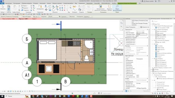Select the Align tool in Изменить panel

coord(46,7)
